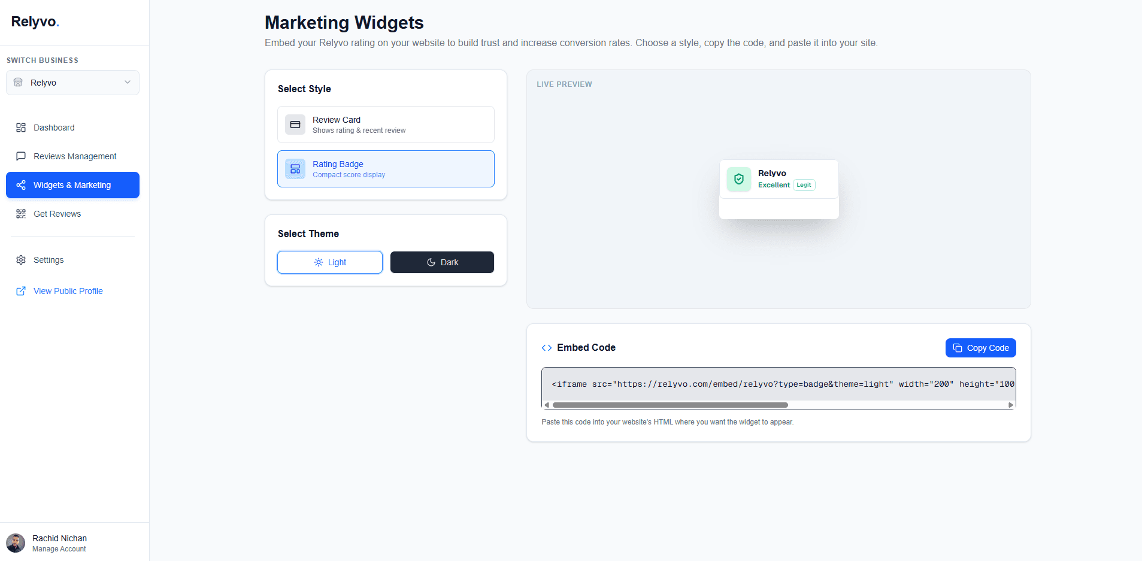Click the Rating Badge style icon
This screenshot has width=1142, height=561.
pyautogui.click(x=295, y=168)
